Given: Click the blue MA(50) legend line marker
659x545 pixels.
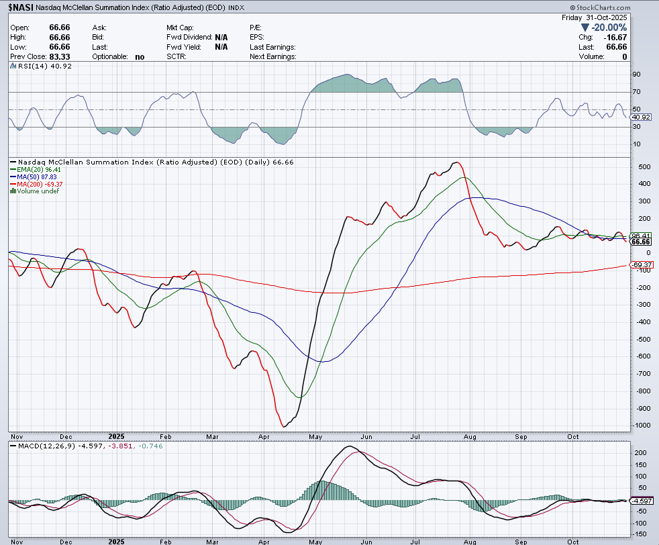Looking at the screenshot, I should [13, 177].
